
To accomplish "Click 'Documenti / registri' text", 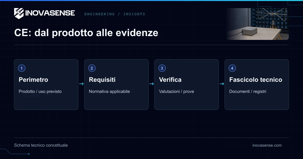I will 248,91.
